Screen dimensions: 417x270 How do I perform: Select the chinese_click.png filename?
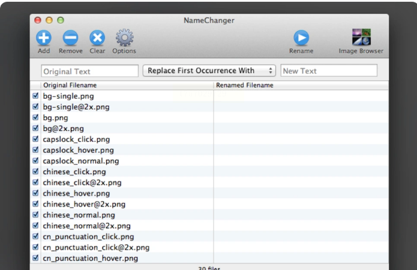74,172
